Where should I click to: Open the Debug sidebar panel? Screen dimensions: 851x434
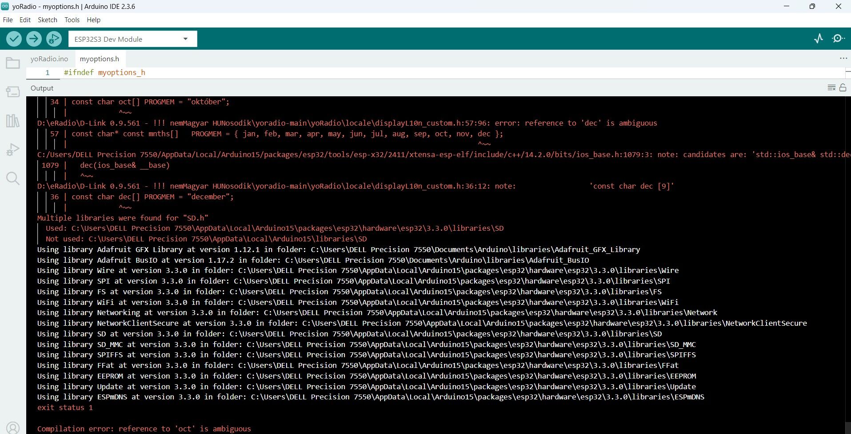click(13, 150)
